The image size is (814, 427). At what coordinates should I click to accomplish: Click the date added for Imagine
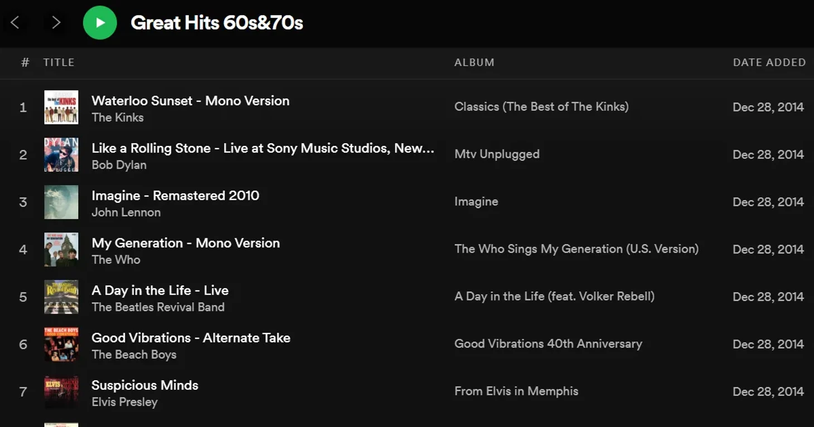[768, 202]
